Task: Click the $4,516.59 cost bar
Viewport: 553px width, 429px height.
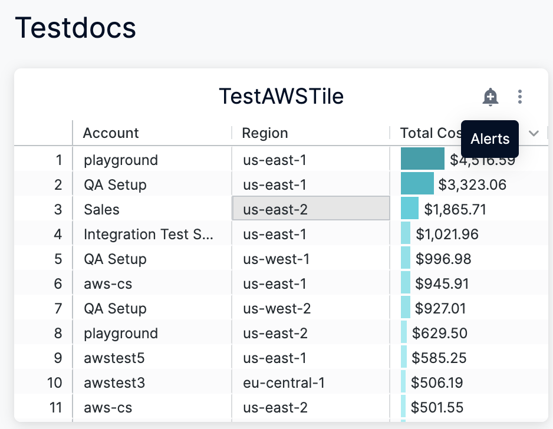Action: pos(422,159)
